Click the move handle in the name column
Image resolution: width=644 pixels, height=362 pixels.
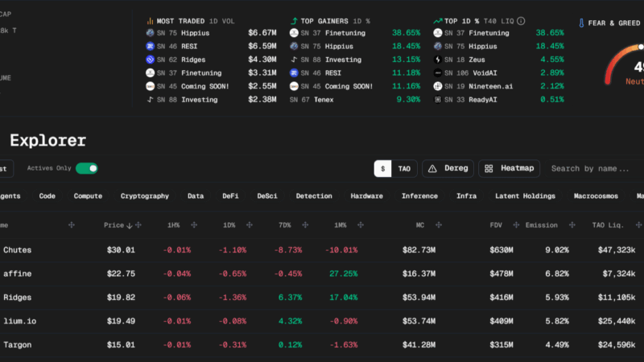click(72, 225)
